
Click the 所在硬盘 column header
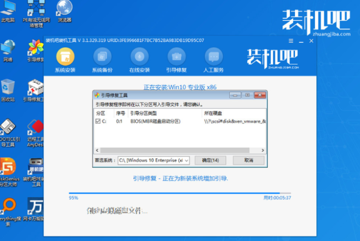coord(234,113)
